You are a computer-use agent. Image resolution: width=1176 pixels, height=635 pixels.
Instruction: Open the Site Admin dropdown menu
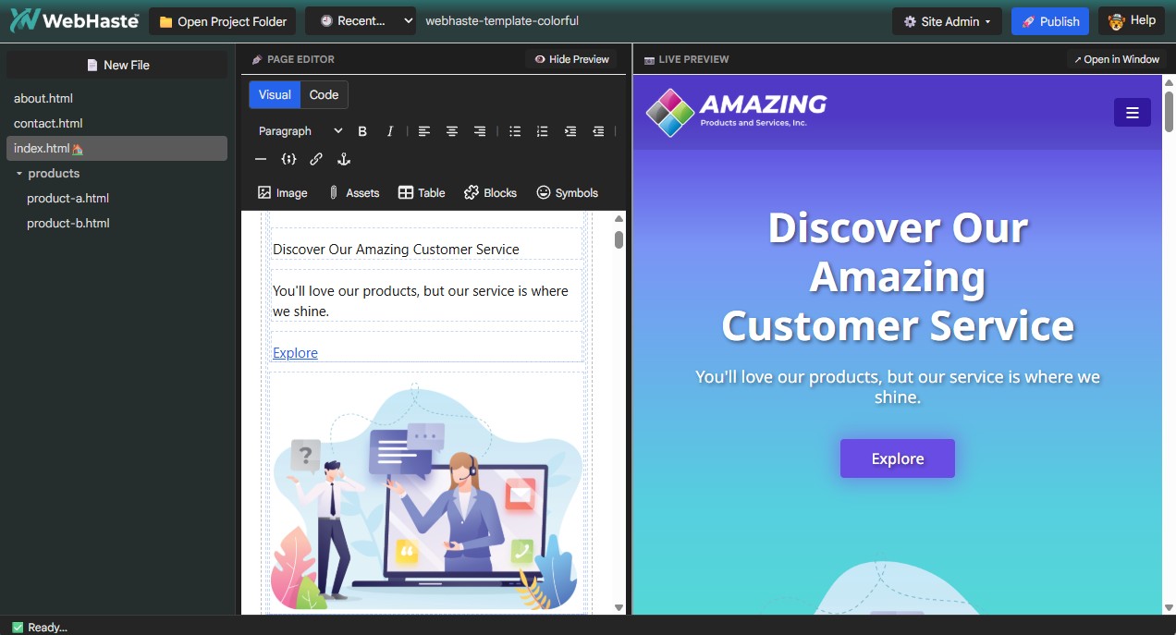coord(947,21)
